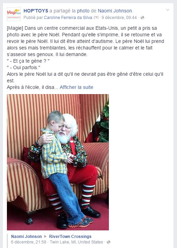
Task: Click the [?] help icon beside publisher name
Action: tap(96, 18)
